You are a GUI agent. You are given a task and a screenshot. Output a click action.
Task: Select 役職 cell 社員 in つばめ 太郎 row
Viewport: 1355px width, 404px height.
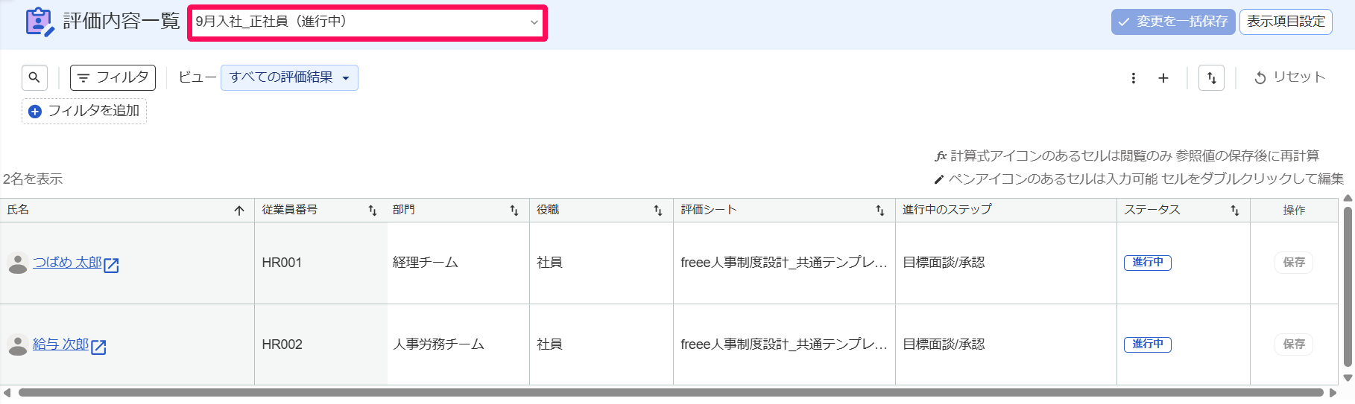pos(601,263)
